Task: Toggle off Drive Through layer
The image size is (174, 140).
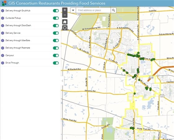Action: [x=56, y=63]
